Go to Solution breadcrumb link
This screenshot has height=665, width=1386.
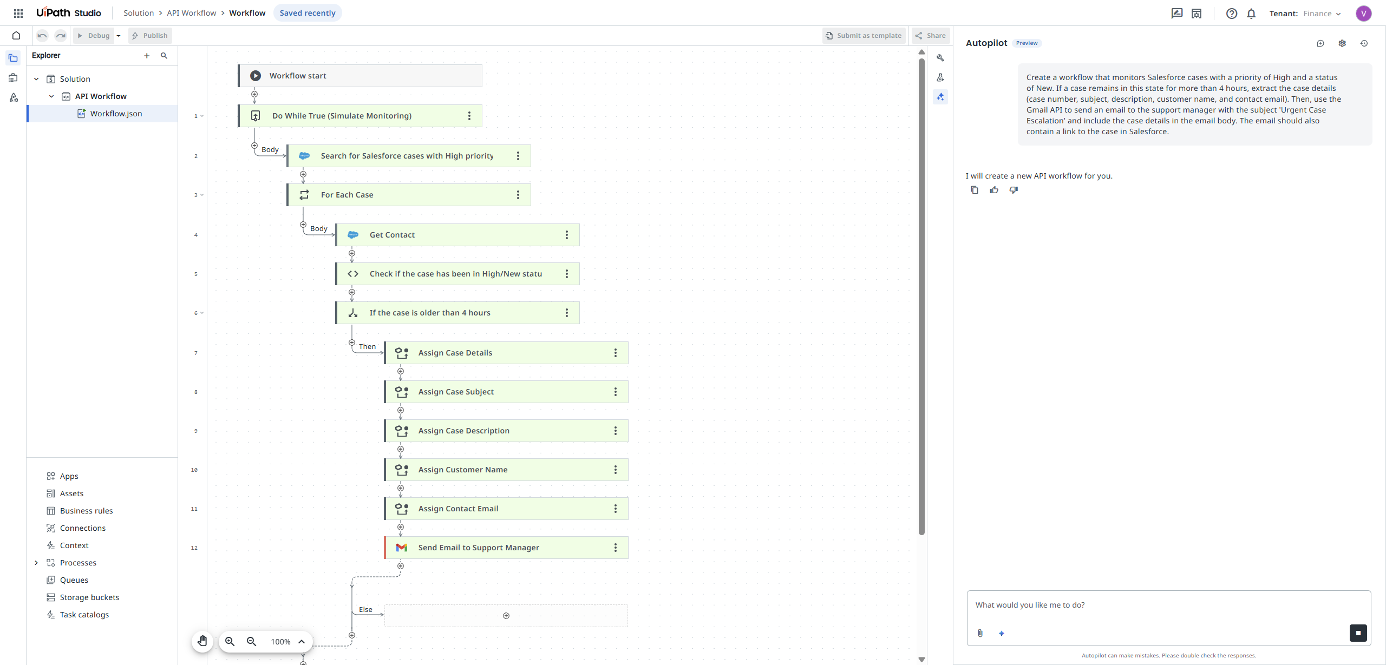coord(139,13)
